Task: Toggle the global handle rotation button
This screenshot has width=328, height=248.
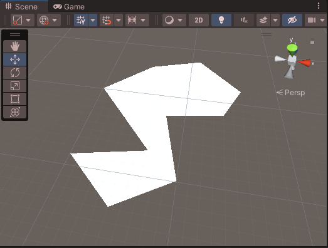Action: pyautogui.click(x=44, y=20)
